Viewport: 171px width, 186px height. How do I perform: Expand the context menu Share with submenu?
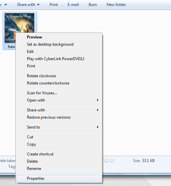tap(59, 110)
